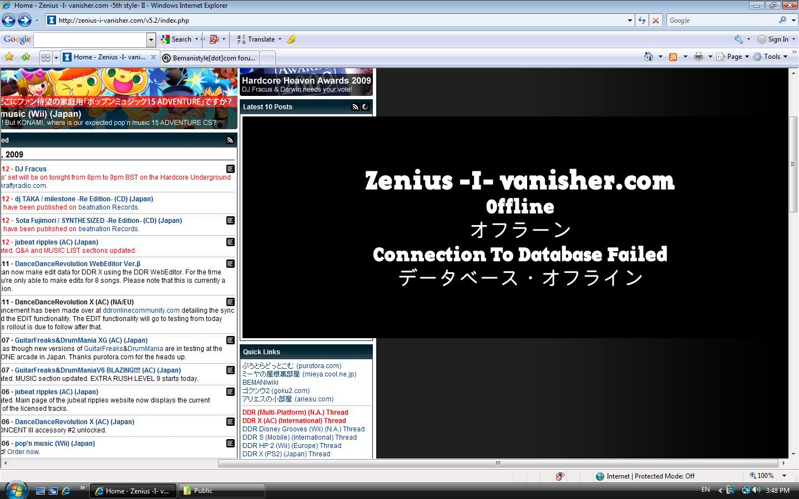Open the article icon for pop'n music (Wii)
Screen dimensions: 799x499
(230, 443)
